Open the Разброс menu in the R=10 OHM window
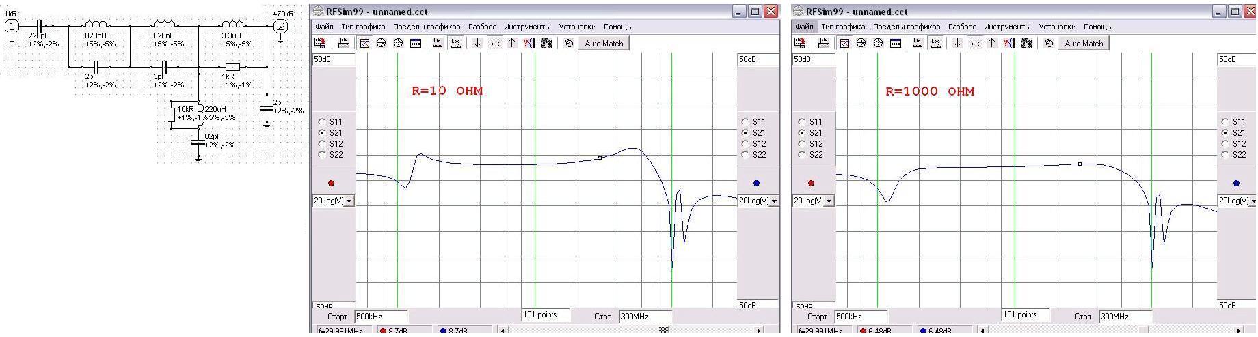Screen dimensions: 1258x337 tap(482, 27)
